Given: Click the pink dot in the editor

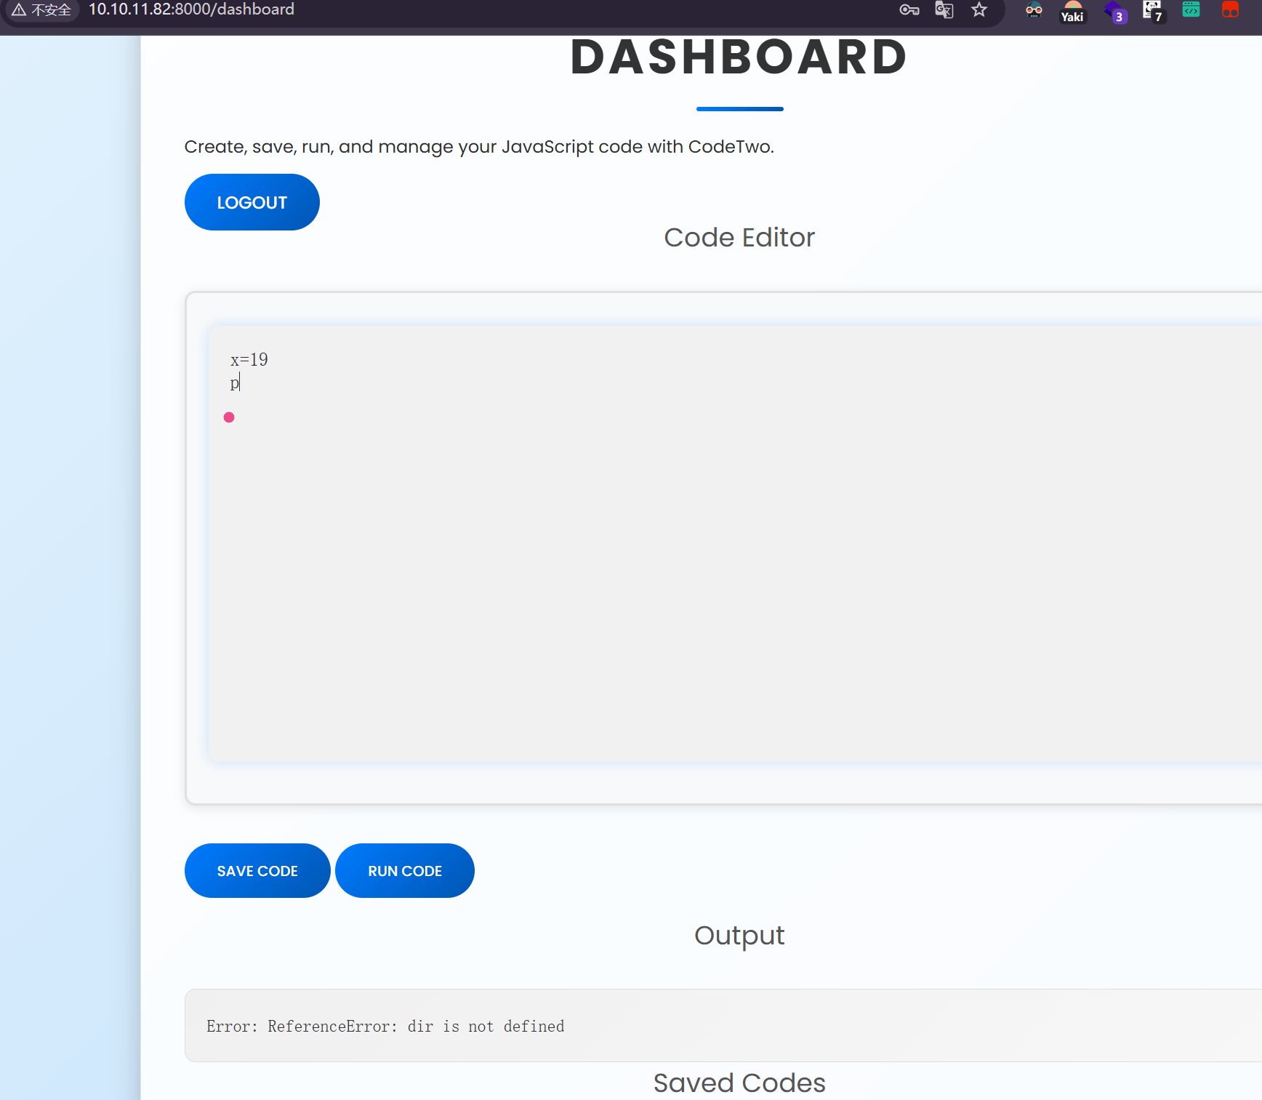Looking at the screenshot, I should coord(229,417).
